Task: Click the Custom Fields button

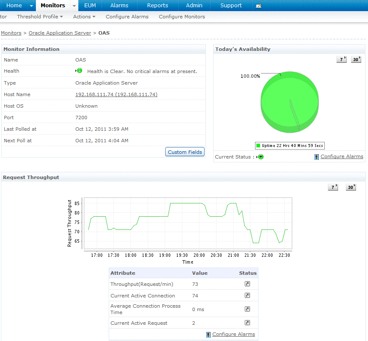Action: pos(185,152)
